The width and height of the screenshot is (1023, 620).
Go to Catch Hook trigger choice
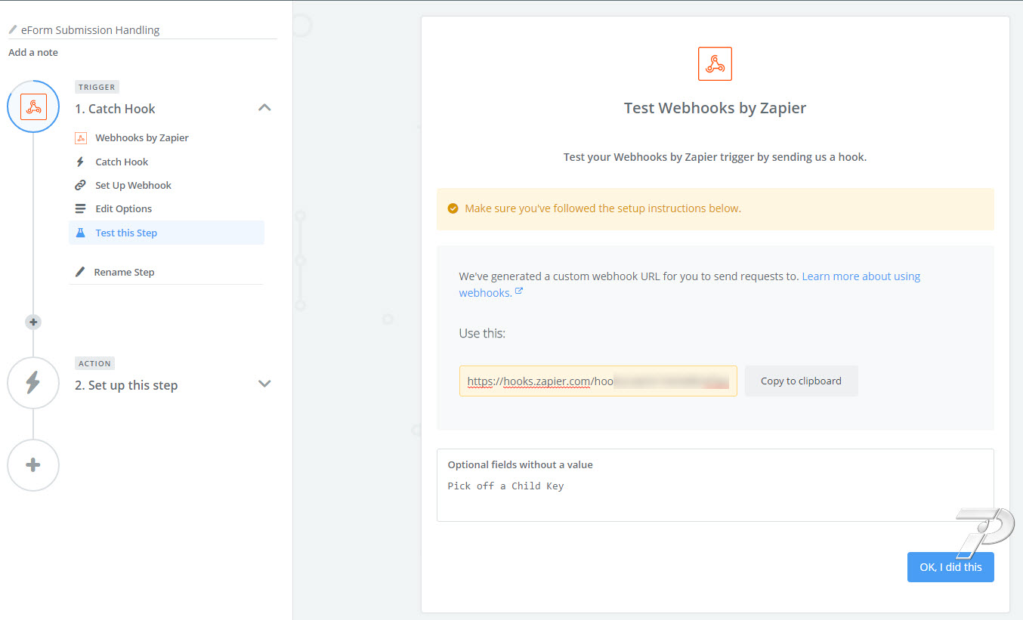(x=122, y=162)
